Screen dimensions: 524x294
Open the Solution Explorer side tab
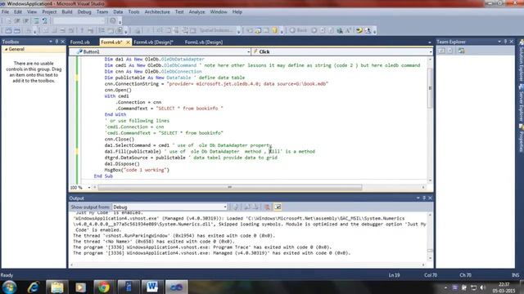[x=521, y=60]
